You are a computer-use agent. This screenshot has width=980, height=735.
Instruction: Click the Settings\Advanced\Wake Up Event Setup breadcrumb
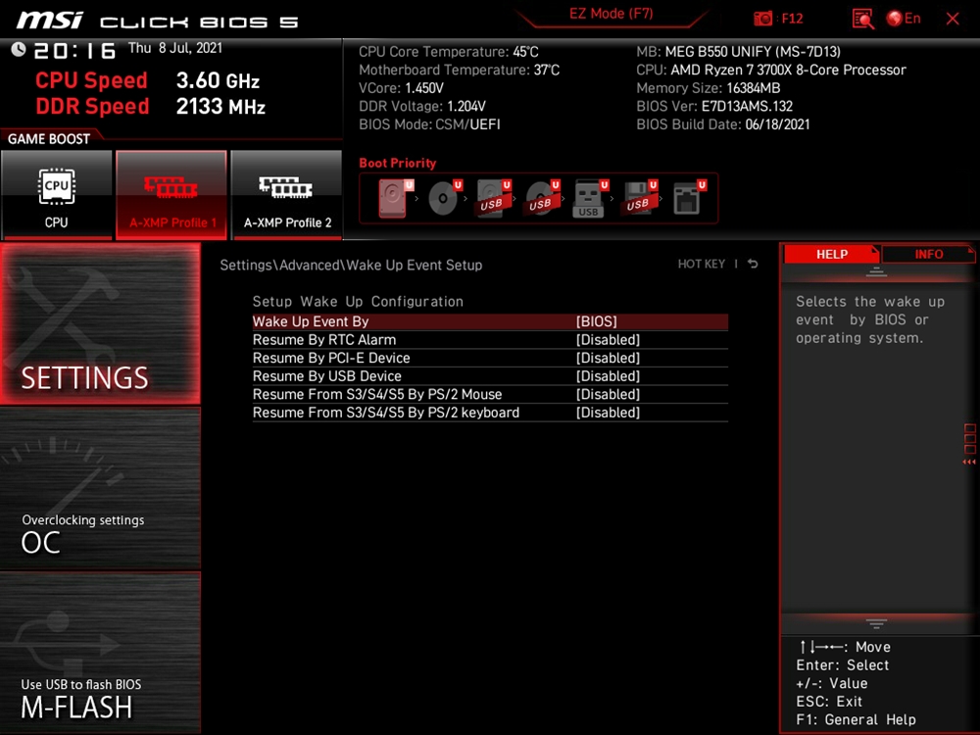[x=351, y=265]
